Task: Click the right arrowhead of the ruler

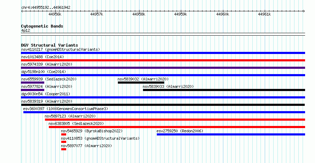Action: point(304,11)
